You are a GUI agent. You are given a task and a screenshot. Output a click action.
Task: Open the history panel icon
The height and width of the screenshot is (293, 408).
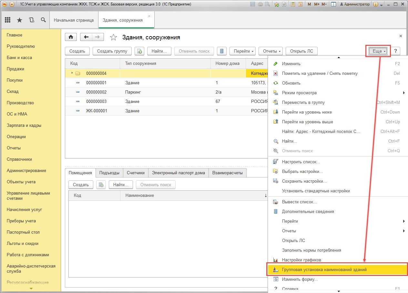[31, 20]
